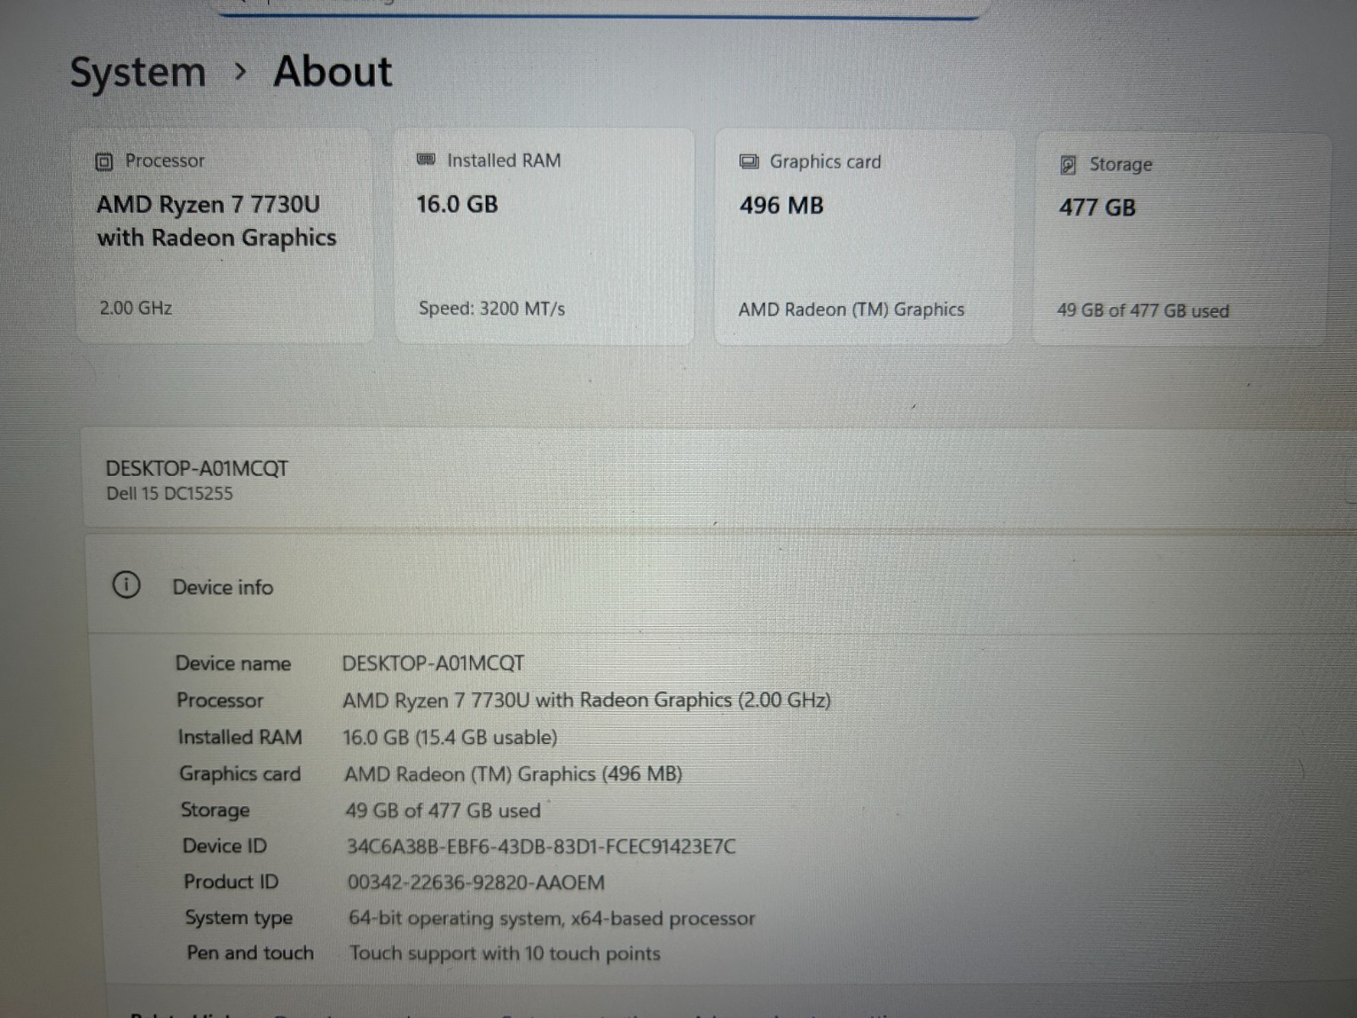
Task: Select '49 GB of 477 GB used' card caption
Action: (x=1142, y=310)
